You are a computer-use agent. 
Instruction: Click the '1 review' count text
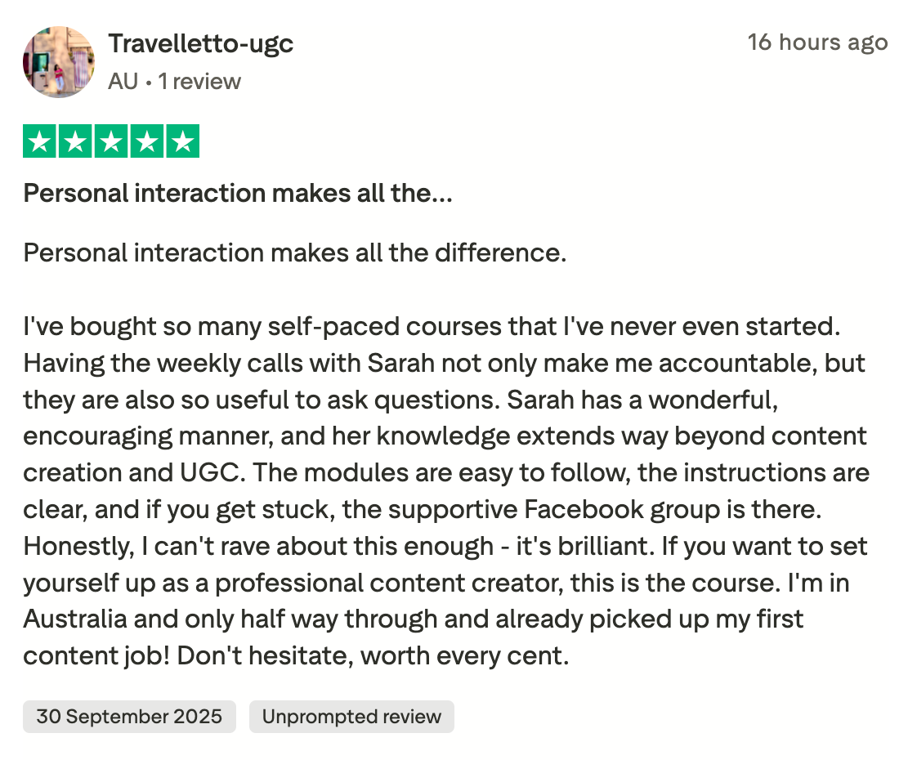point(199,81)
